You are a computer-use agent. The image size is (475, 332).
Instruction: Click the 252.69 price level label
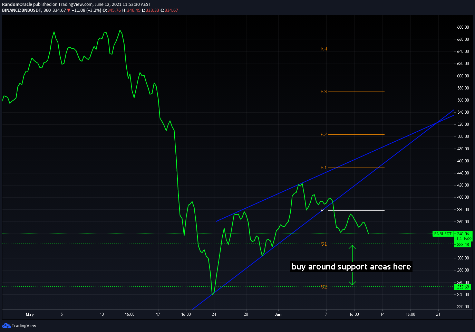tap(463, 287)
